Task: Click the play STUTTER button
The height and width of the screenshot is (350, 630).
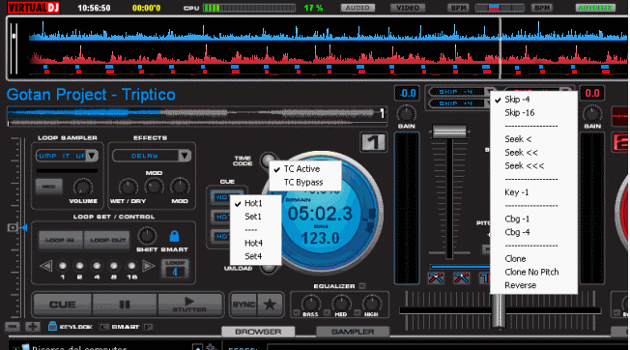Action: (x=189, y=305)
